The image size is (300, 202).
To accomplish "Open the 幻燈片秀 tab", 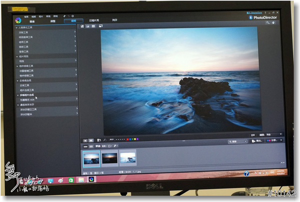I will tap(94, 21).
